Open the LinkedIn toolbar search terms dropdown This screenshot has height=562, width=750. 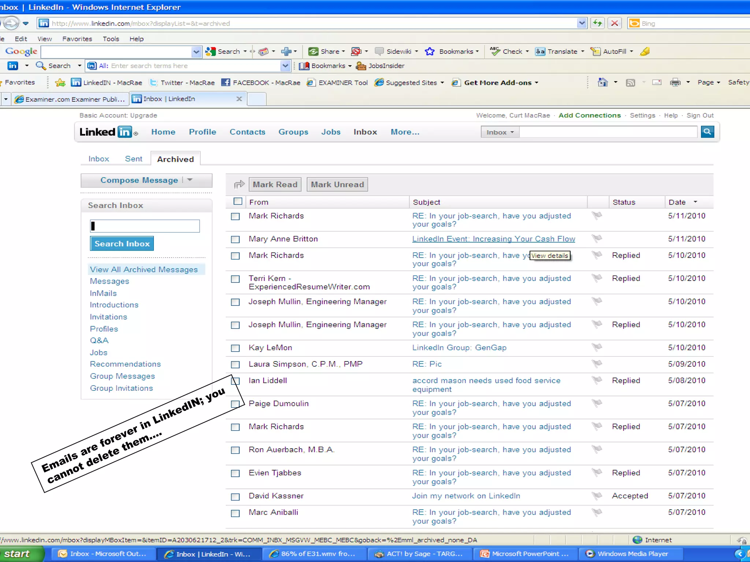click(285, 66)
